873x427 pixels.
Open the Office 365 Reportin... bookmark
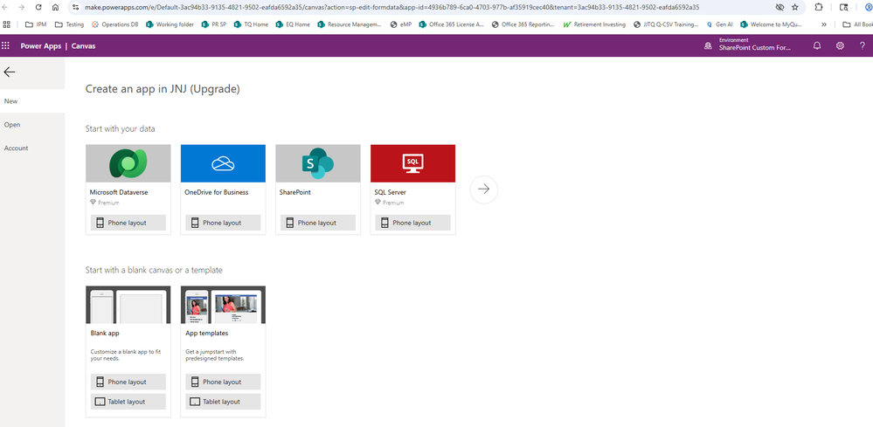click(523, 24)
